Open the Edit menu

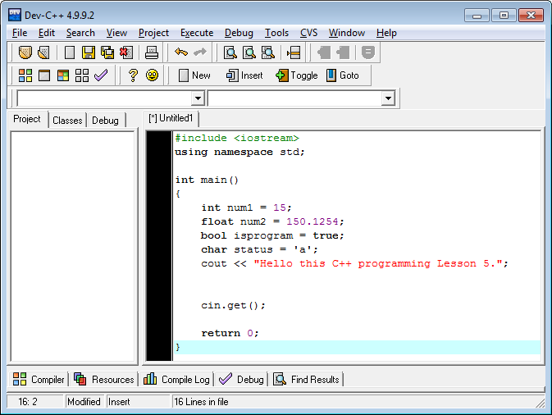coord(47,33)
